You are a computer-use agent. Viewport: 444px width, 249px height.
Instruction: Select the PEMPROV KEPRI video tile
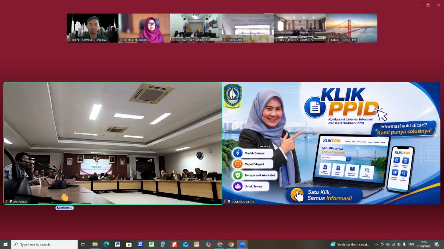tap(331, 143)
